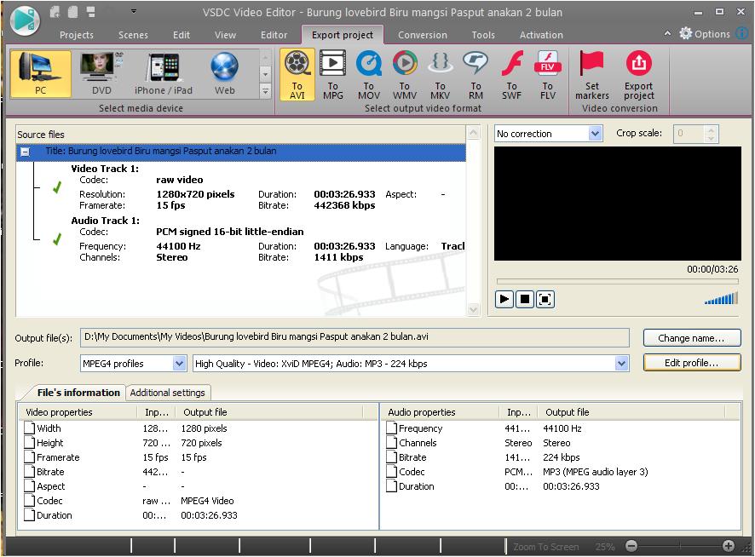Click the output file path field
Viewport: 755px width, 557px height.
pyautogui.click(x=354, y=336)
